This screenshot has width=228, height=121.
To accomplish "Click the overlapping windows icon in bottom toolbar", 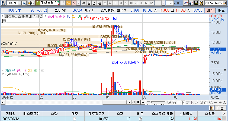I will pyautogui.click(x=174, y=102).
